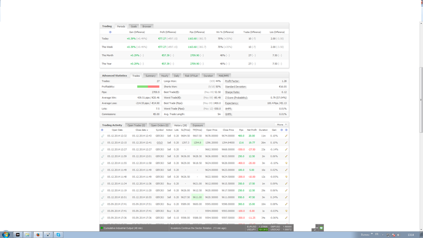Viewport: 423px width, 238px height.
Task: Switch to Open Orders (0) tab
Action: pyautogui.click(x=160, y=125)
